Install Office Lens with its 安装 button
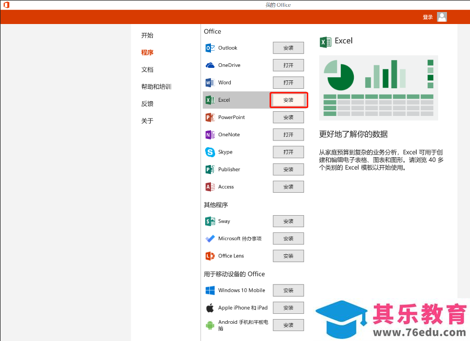 [x=288, y=256]
